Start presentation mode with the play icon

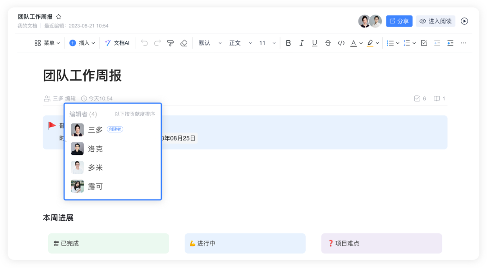click(464, 21)
